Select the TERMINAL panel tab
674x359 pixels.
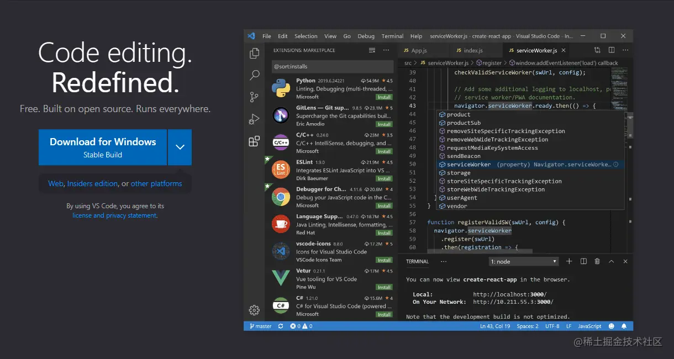coord(417,261)
